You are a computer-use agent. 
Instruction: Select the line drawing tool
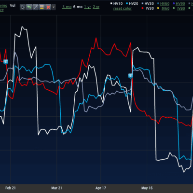[x=35, y=7]
